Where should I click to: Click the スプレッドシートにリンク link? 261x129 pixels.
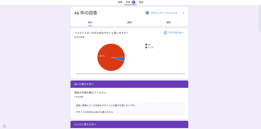[164, 13]
